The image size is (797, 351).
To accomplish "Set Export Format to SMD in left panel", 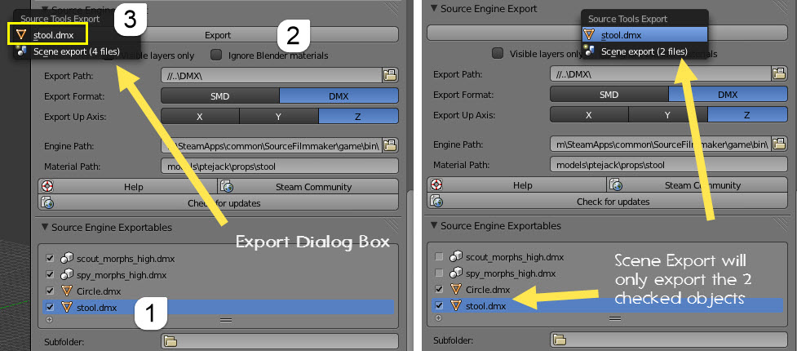I will click(x=220, y=96).
